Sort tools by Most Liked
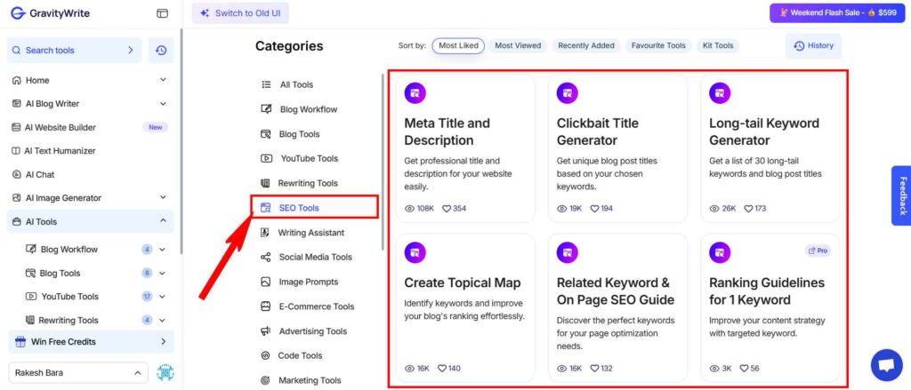This screenshot has width=911, height=390. (458, 46)
